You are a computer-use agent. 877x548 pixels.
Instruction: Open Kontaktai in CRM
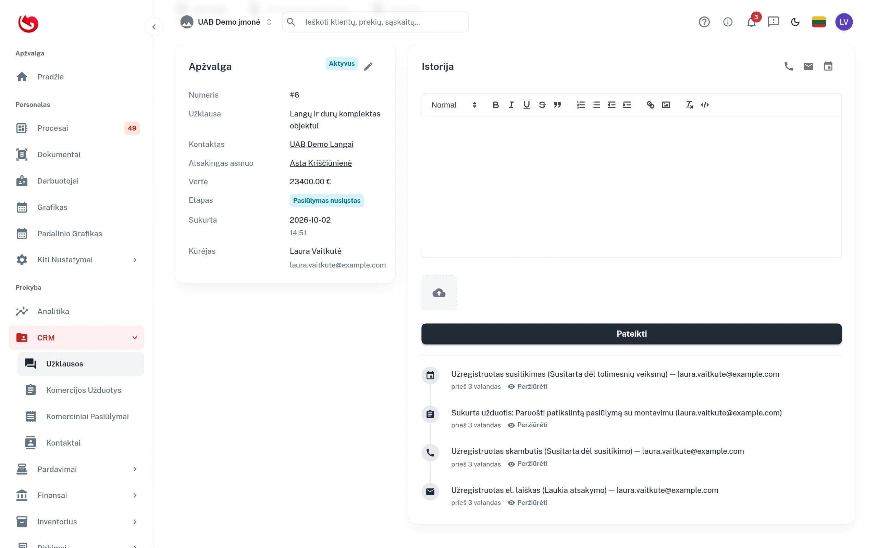81,443
